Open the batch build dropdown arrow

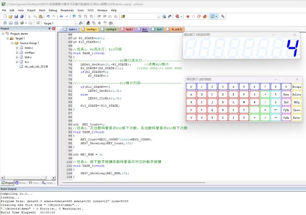point(26,23)
